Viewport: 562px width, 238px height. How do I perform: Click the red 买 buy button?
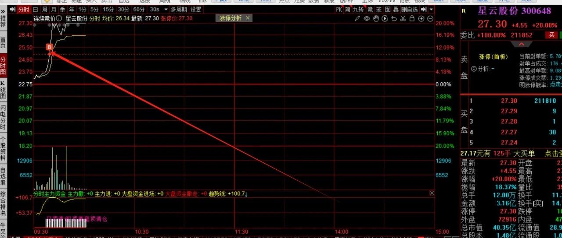(552, 35)
